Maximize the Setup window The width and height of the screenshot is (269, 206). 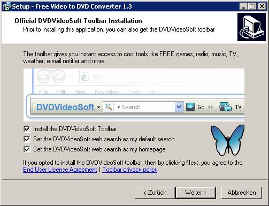[252, 6]
